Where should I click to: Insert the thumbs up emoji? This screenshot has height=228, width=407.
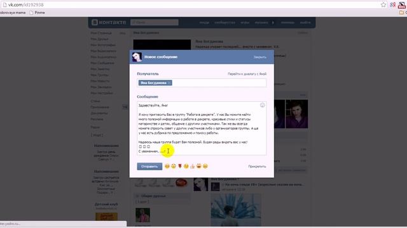point(192,166)
